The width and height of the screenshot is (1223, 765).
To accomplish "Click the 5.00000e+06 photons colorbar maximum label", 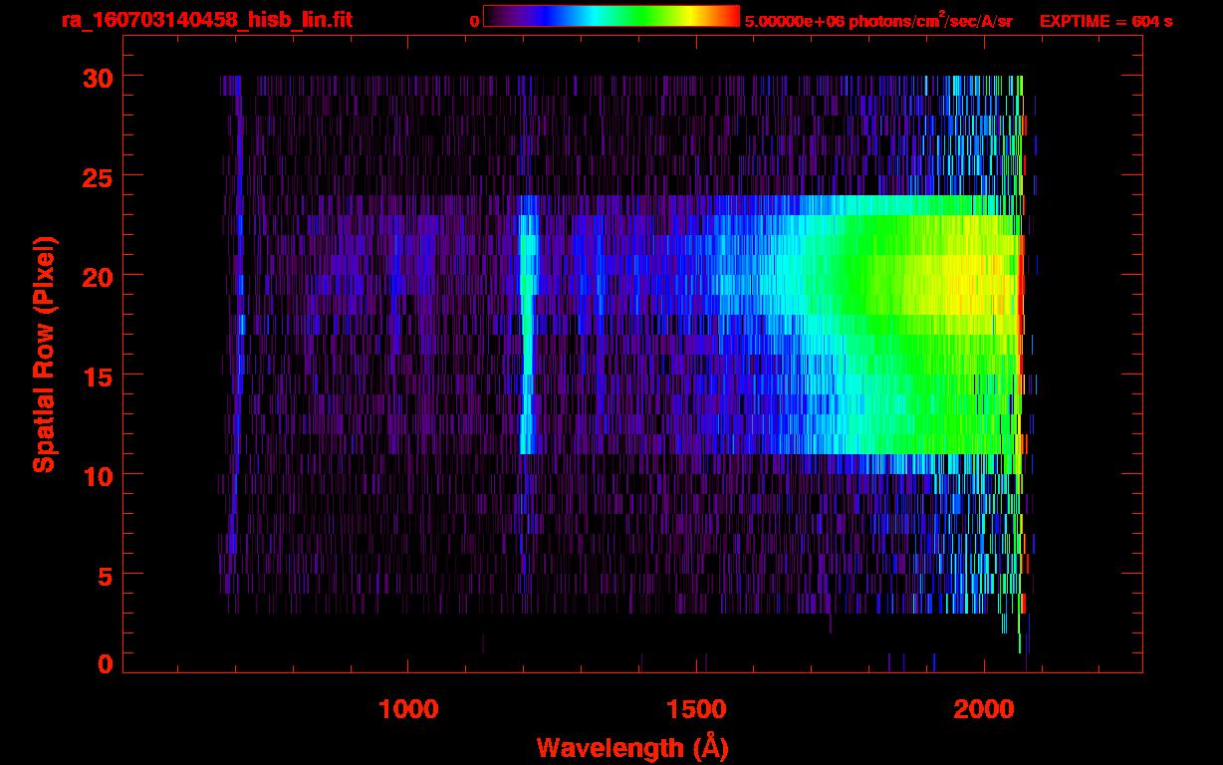I will [x=877, y=21].
